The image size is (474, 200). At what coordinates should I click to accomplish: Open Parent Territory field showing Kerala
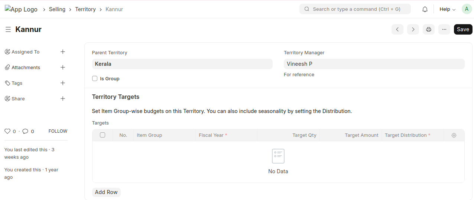click(182, 64)
